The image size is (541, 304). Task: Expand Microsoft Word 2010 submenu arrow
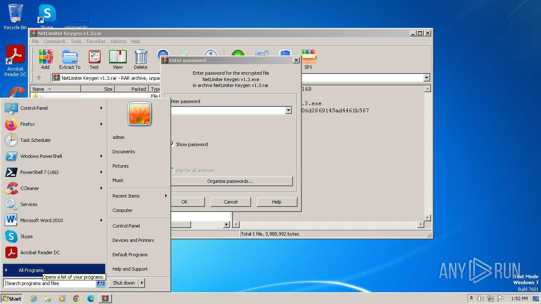click(x=101, y=220)
